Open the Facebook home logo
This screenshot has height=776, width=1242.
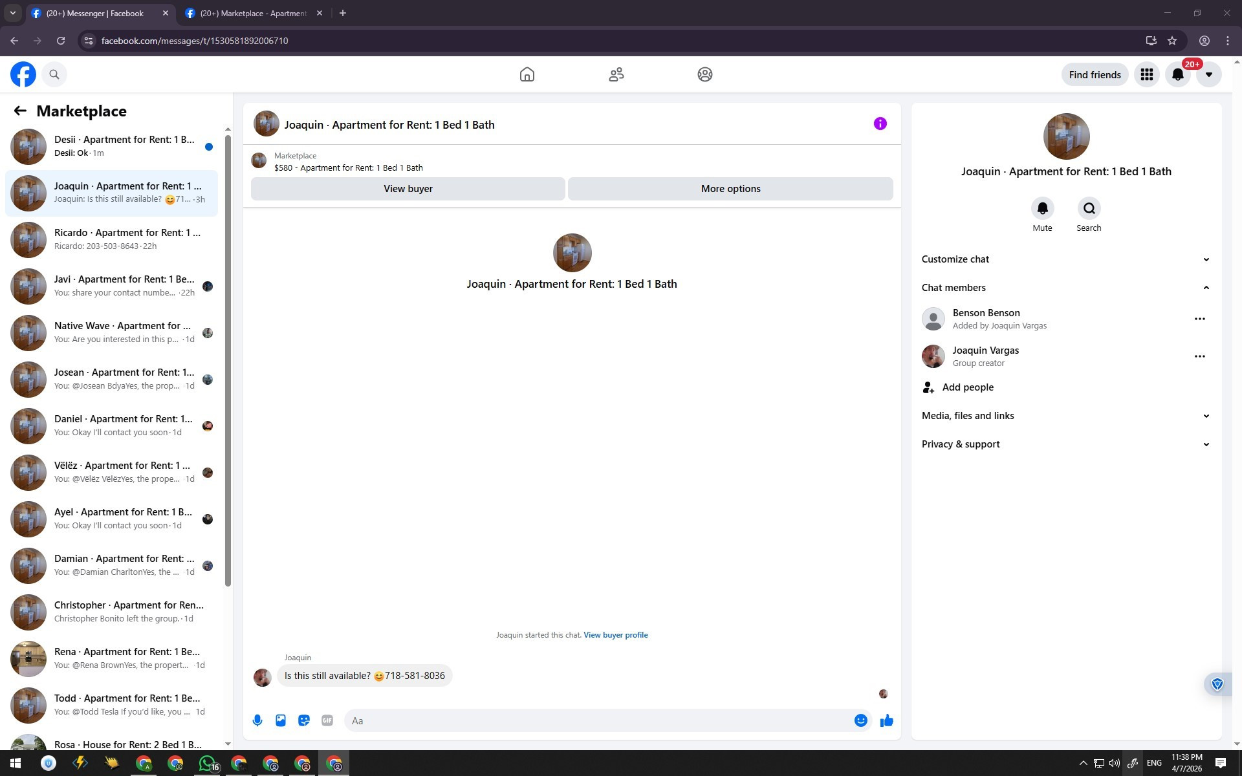[x=23, y=74]
